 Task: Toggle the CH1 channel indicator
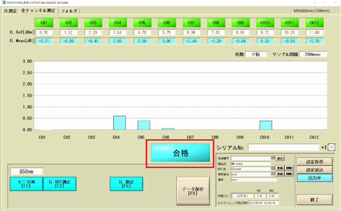click(x=44, y=22)
